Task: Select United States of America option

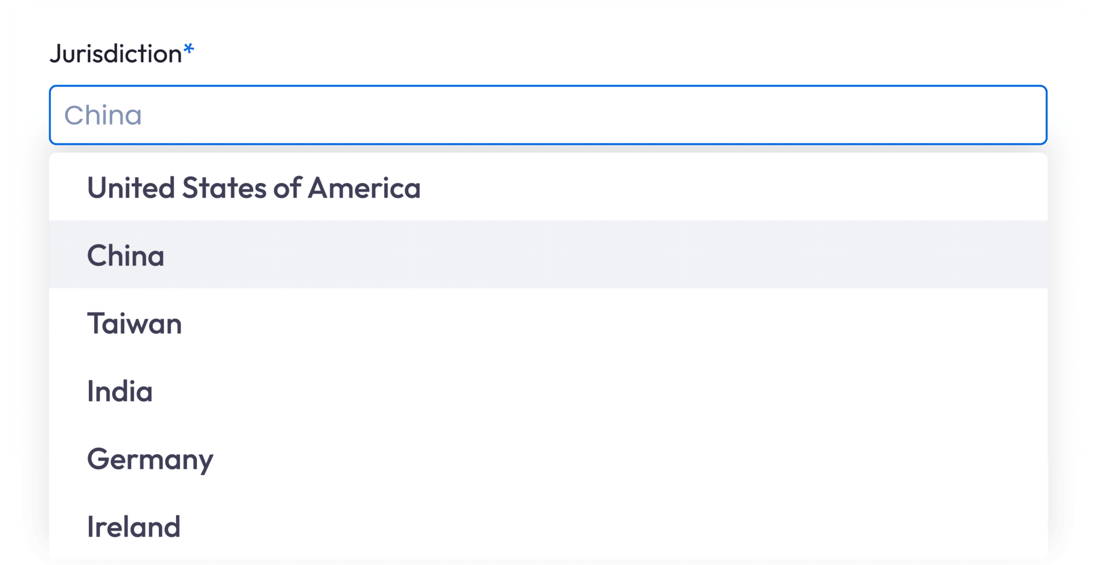Action: tap(254, 188)
